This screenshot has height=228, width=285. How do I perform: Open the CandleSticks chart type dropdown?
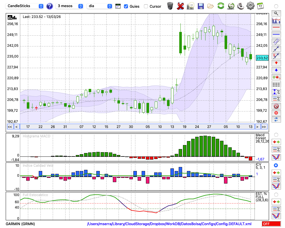coord(25,6)
